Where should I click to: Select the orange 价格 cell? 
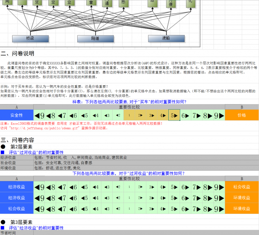point(242,115)
